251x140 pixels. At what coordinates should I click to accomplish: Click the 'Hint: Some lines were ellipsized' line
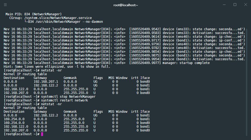pos(57,67)
